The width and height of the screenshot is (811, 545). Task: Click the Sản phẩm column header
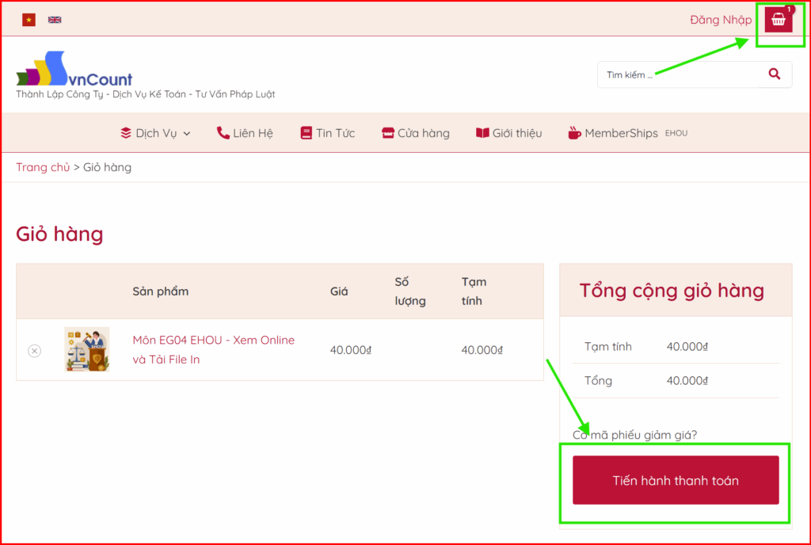tap(160, 291)
